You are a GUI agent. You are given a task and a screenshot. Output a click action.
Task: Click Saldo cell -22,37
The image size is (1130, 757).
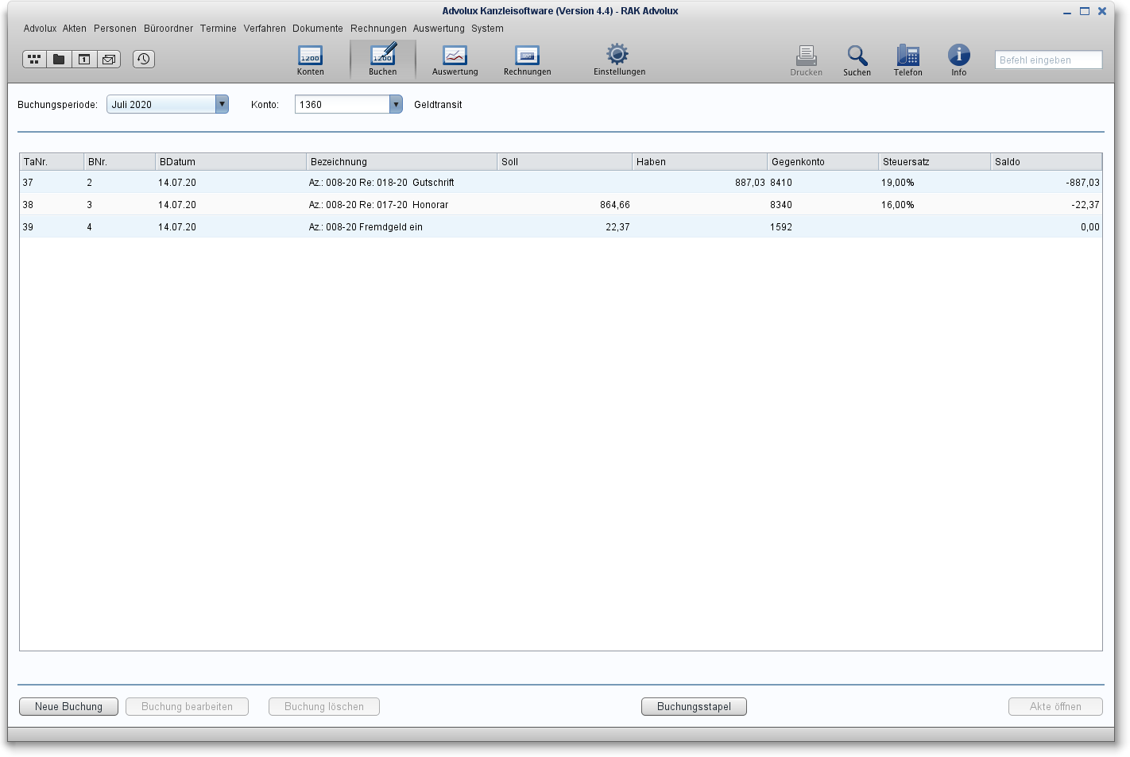point(1085,204)
